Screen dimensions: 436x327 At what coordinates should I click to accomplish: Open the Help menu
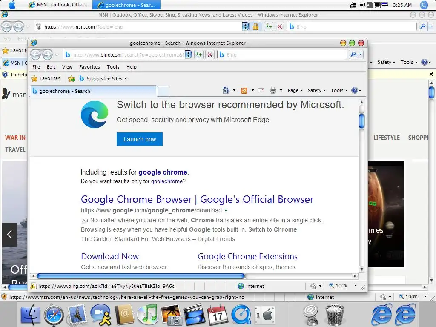(x=131, y=67)
